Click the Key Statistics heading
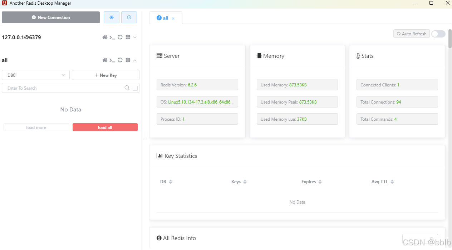 pos(177,156)
